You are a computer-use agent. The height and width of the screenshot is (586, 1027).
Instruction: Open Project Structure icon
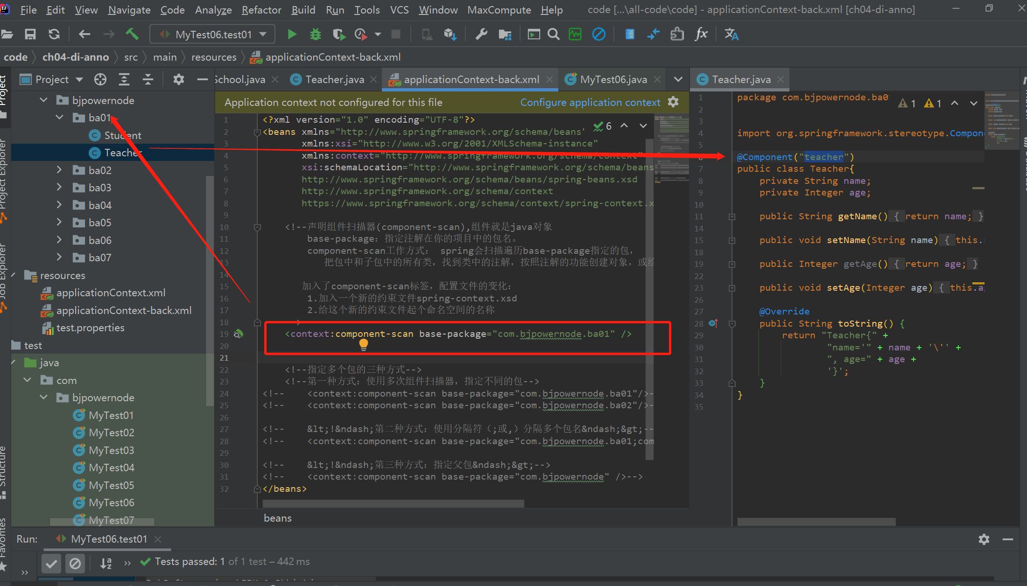(x=505, y=34)
